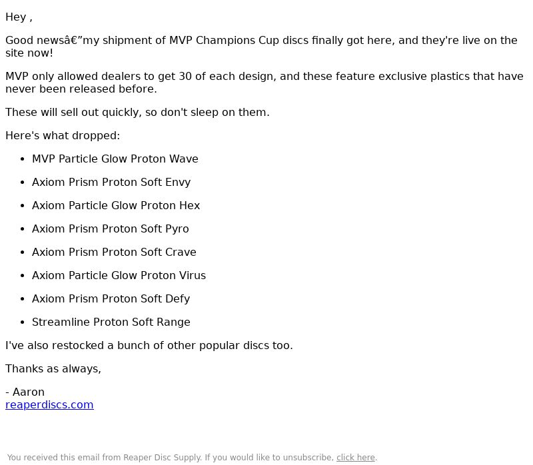Image resolution: width=533 pixels, height=465 pixels.
Task: Click Axiom Prism Proton Soft Crave entry
Action: pos(114,252)
